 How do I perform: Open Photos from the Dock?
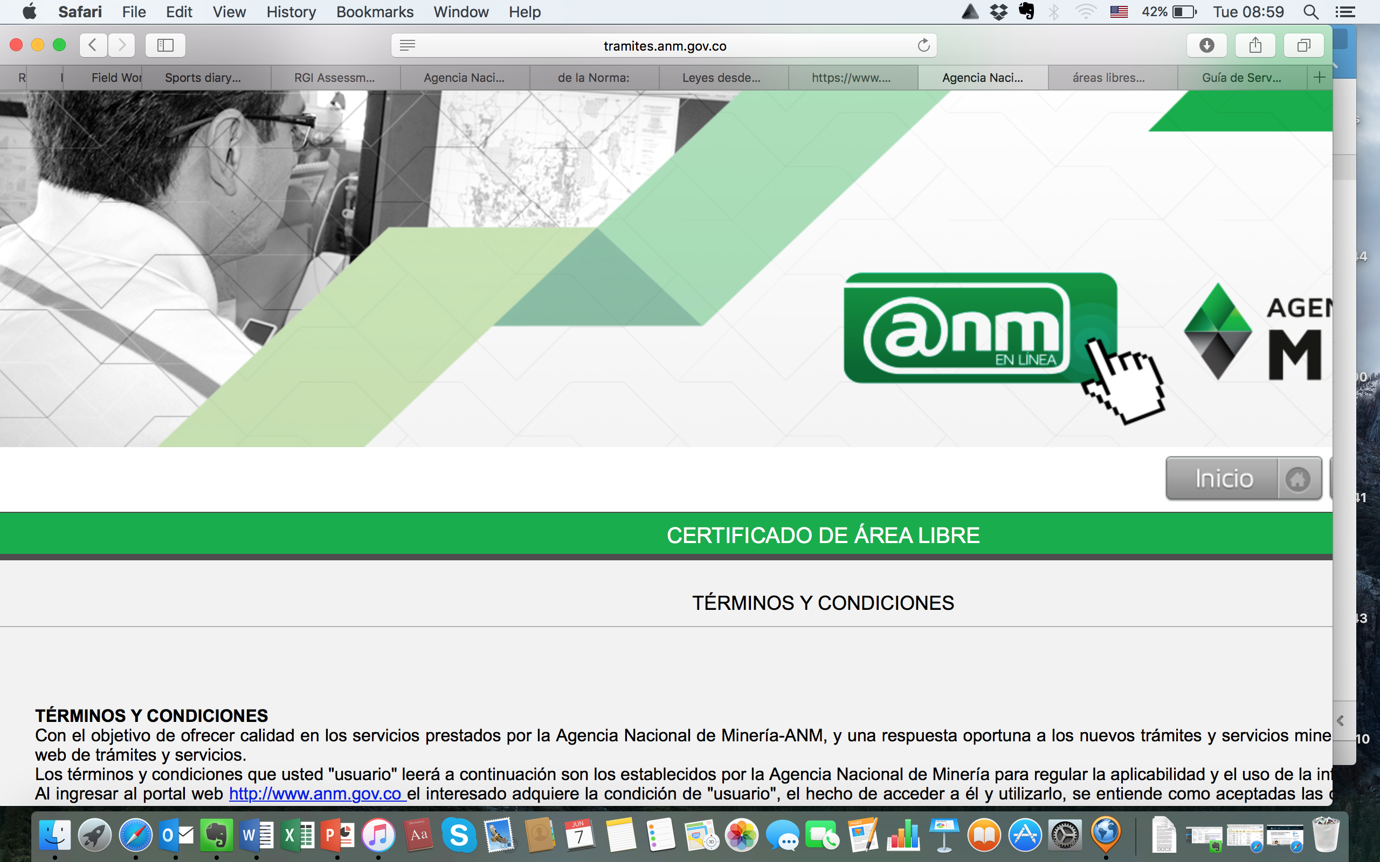(742, 835)
